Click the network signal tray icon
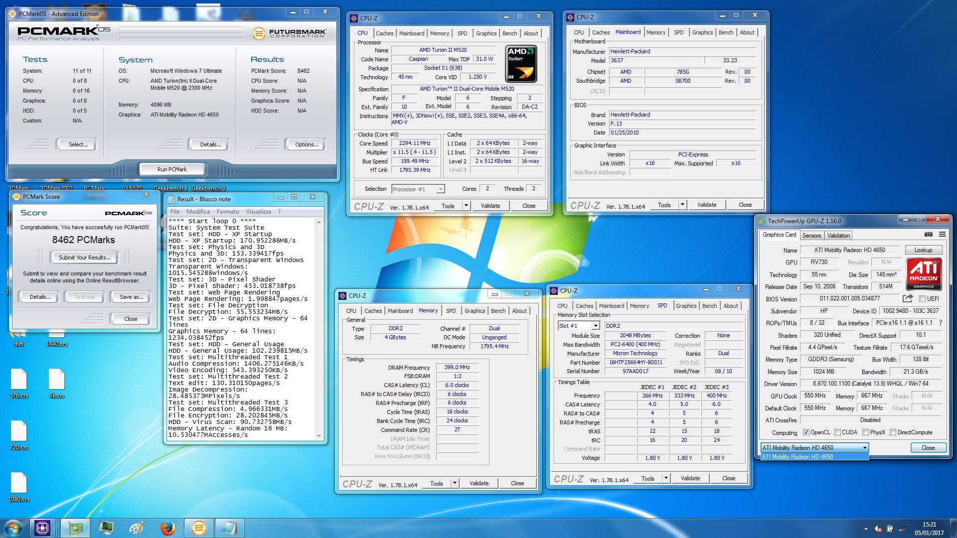The height and width of the screenshot is (538, 957). pyautogui.click(x=902, y=529)
